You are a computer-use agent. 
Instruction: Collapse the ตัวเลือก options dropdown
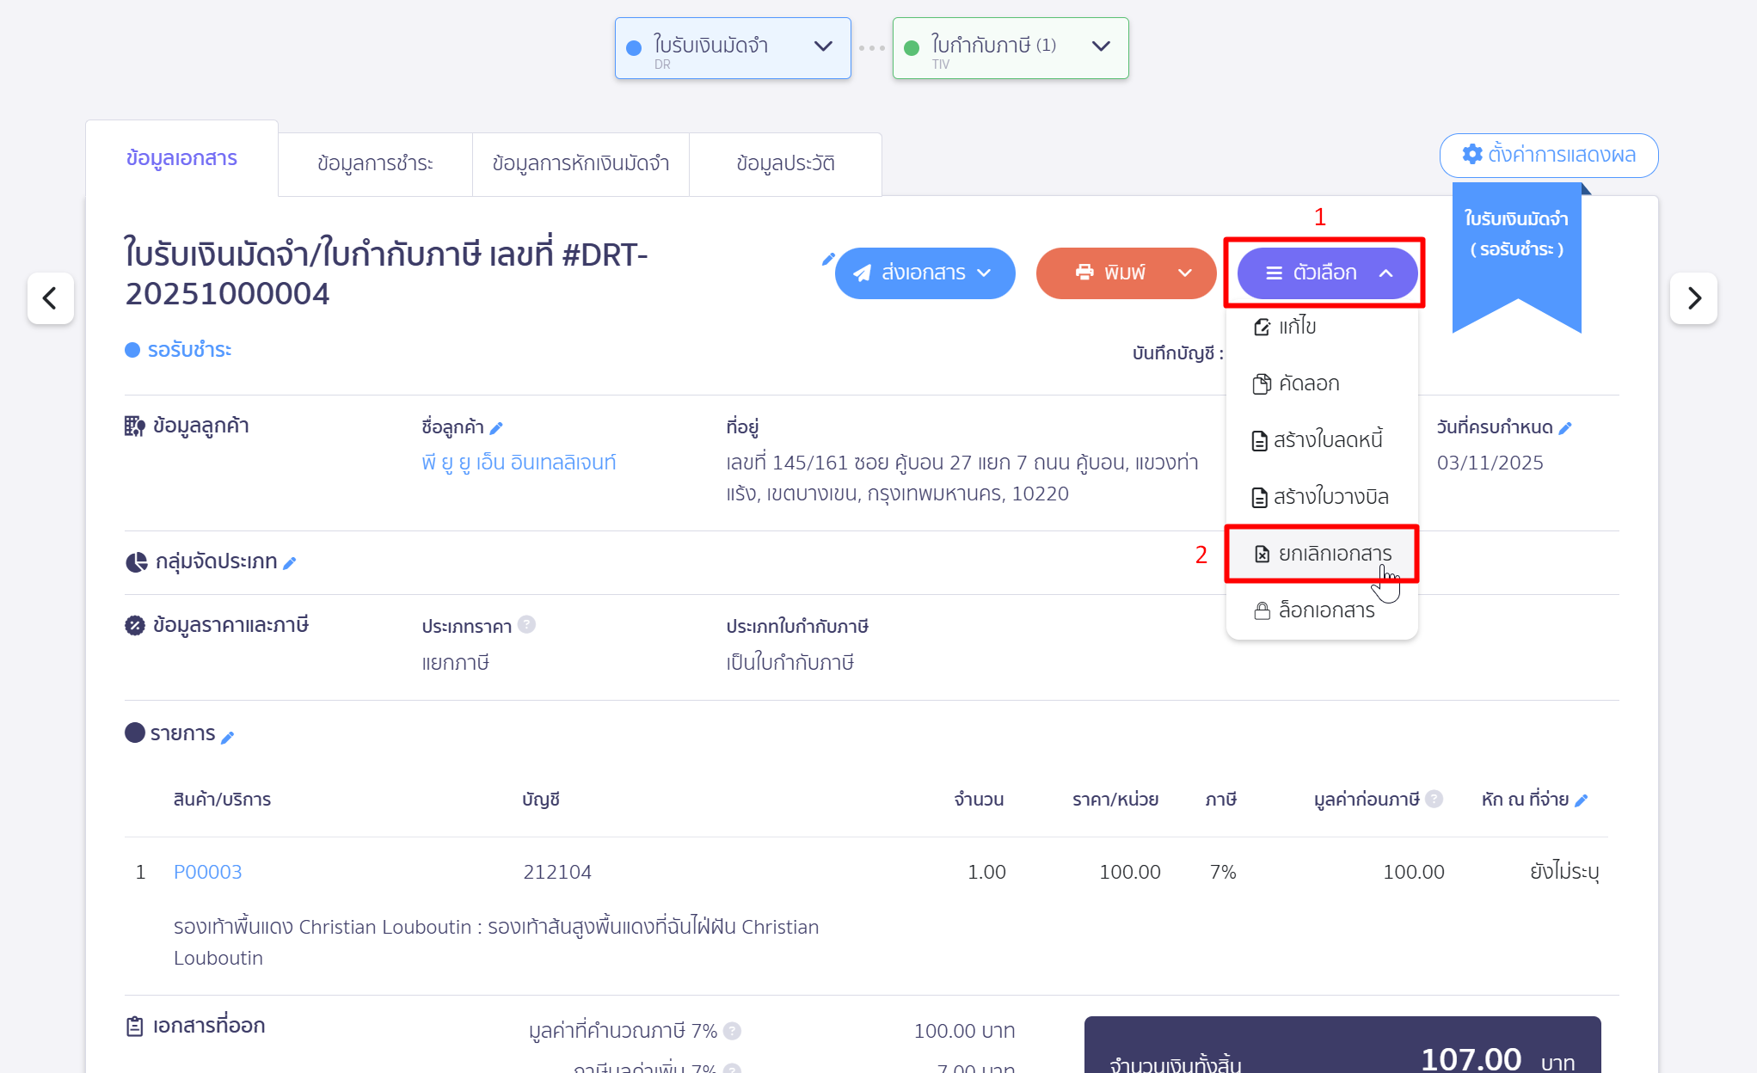point(1386,273)
